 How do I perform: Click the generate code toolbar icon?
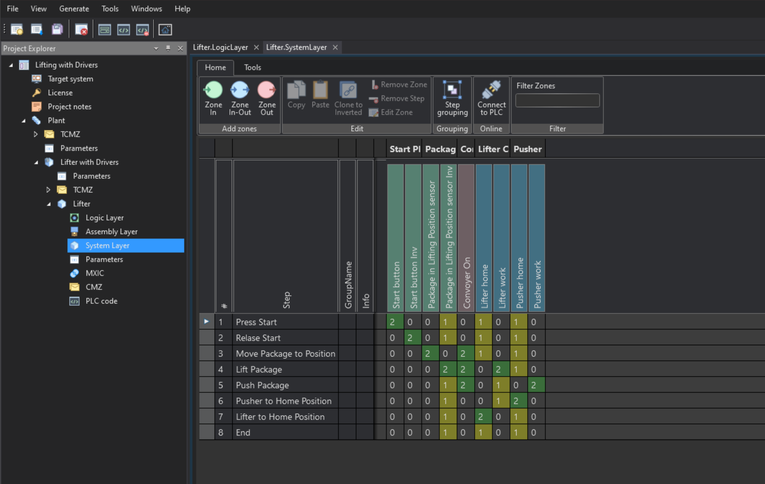pos(124,29)
